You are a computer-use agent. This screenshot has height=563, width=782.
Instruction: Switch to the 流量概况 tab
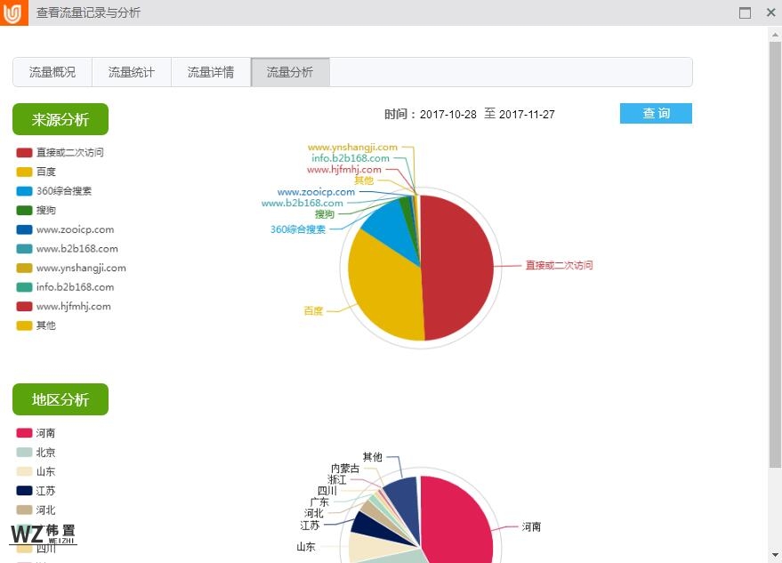[52, 73]
